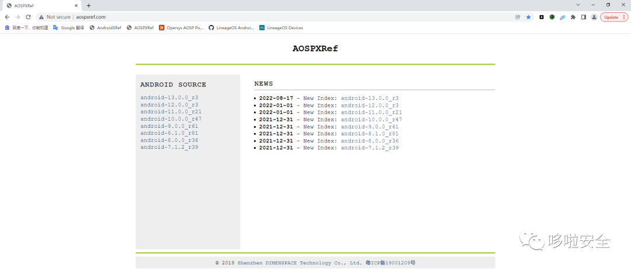Viewport: 631px width, 269px height.
Task: Click the 2022-08-17 news date
Action: 276,98
